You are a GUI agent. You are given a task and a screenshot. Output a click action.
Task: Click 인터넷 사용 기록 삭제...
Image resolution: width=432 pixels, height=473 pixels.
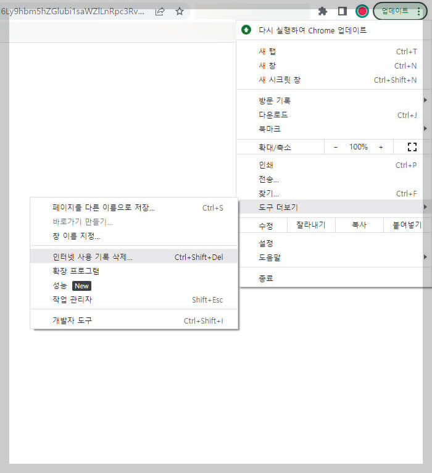[x=134, y=257]
